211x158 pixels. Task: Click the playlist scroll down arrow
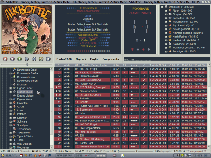(x=209, y=147)
